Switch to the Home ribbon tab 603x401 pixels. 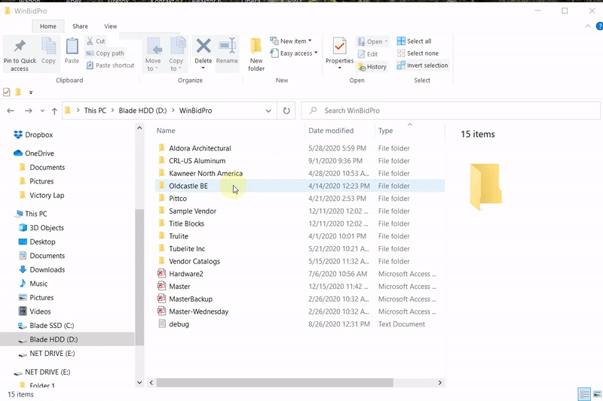[48, 26]
